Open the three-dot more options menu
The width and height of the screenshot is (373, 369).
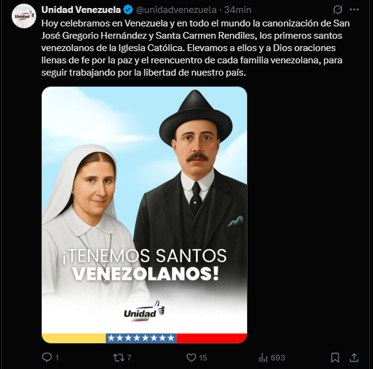(354, 10)
